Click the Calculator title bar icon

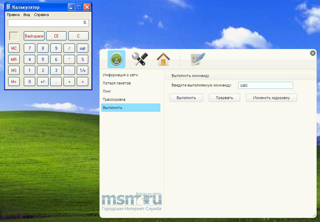pyautogui.click(x=8, y=7)
